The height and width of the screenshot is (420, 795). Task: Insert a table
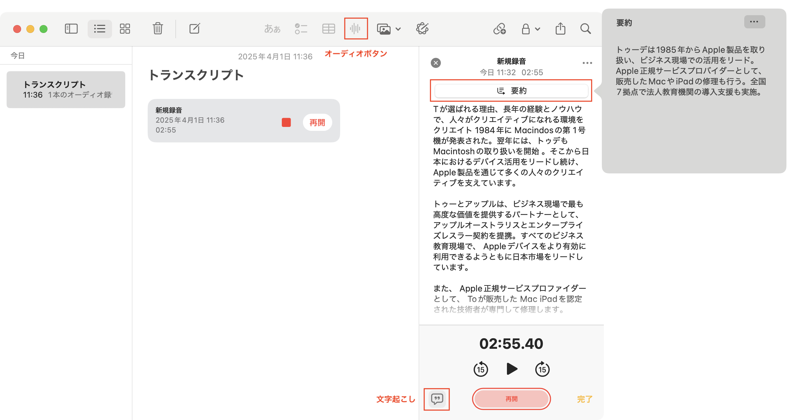(x=329, y=29)
